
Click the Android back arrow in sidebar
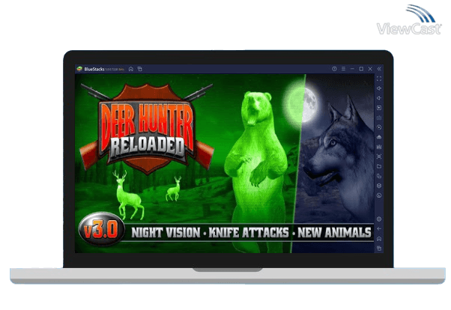point(379,229)
